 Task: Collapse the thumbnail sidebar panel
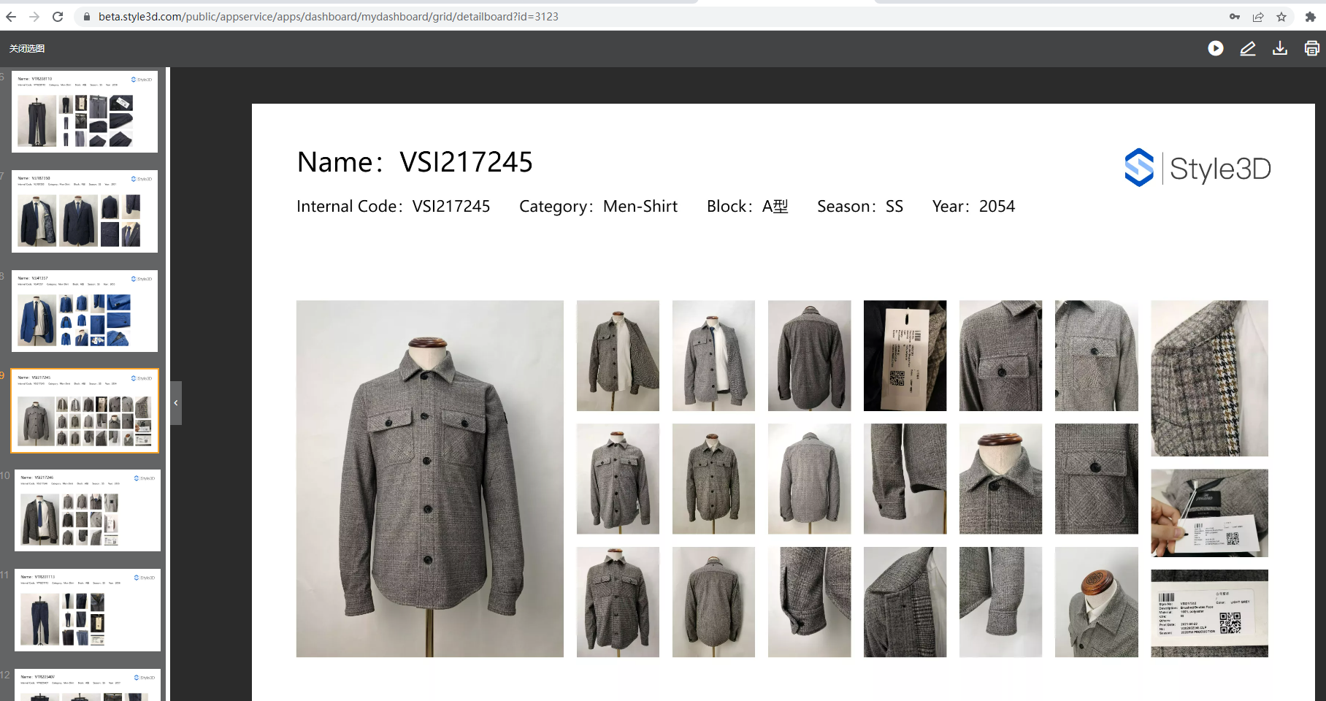pyautogui.click(x=176, y=403)
